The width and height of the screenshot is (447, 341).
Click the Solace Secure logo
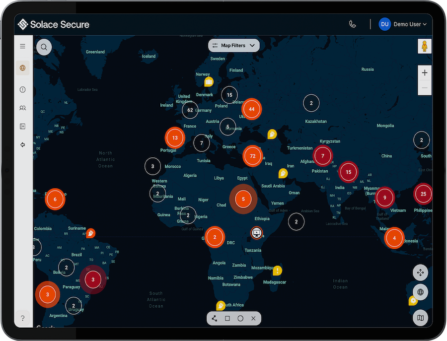coord(53,23)
